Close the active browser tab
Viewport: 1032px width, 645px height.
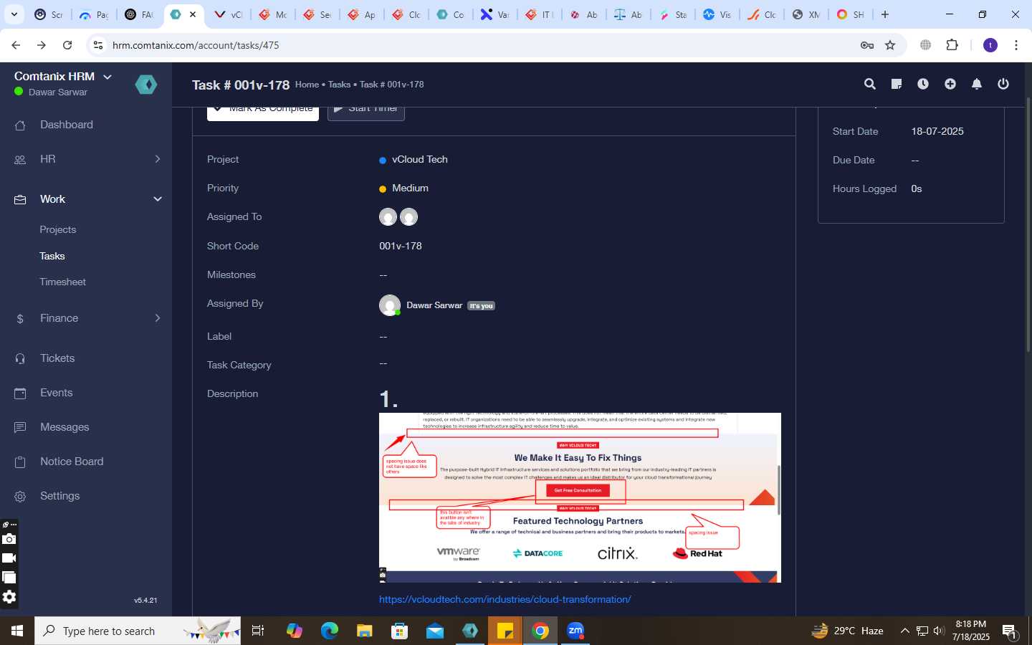(x=192, y=14)
